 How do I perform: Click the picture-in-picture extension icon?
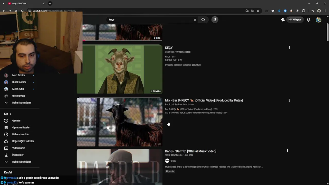pos(267,11)
